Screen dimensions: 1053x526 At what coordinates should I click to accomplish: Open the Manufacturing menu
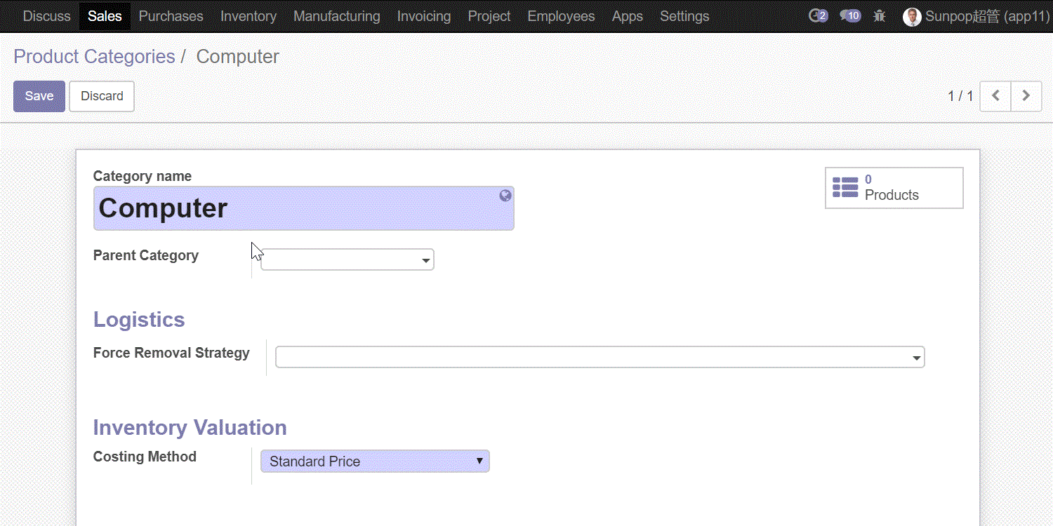pos(336,16)
